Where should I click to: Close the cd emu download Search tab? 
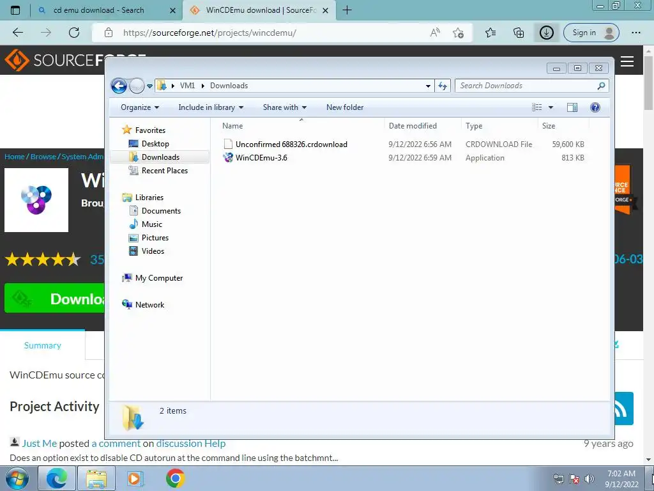coord(172,10)
